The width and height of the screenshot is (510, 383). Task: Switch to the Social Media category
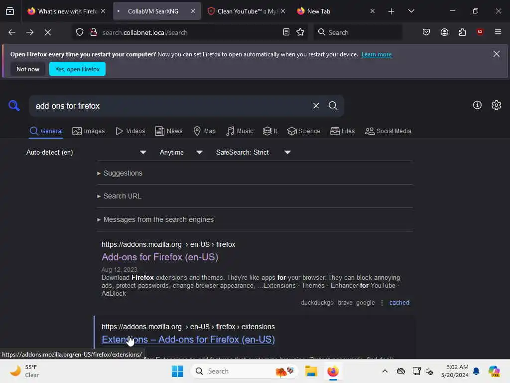click(x=388, y=131)
